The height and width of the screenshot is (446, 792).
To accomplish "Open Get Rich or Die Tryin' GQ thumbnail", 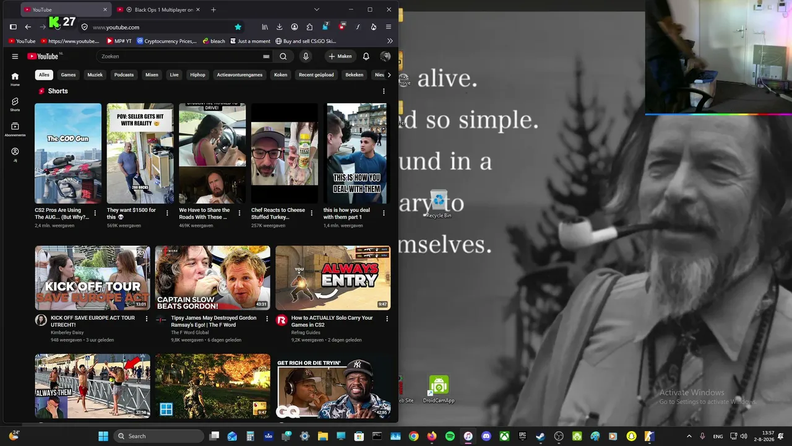I will tap(333, 386).
